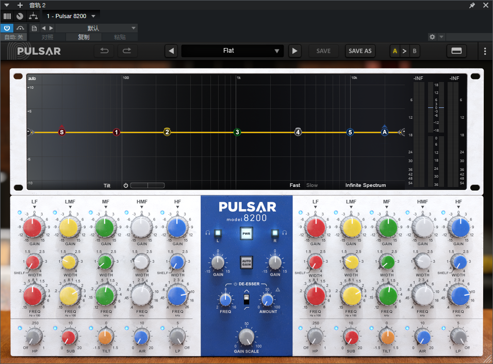Select Fast analyzer speed
This screenshot has width=493, height=364.
pos(294,185)
